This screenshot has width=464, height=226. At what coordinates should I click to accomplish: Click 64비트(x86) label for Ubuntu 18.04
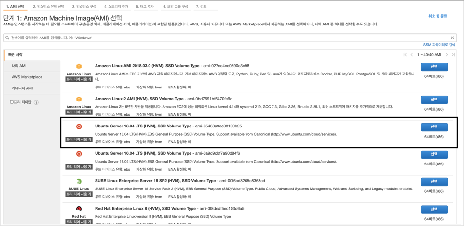[x=434, y=137]
